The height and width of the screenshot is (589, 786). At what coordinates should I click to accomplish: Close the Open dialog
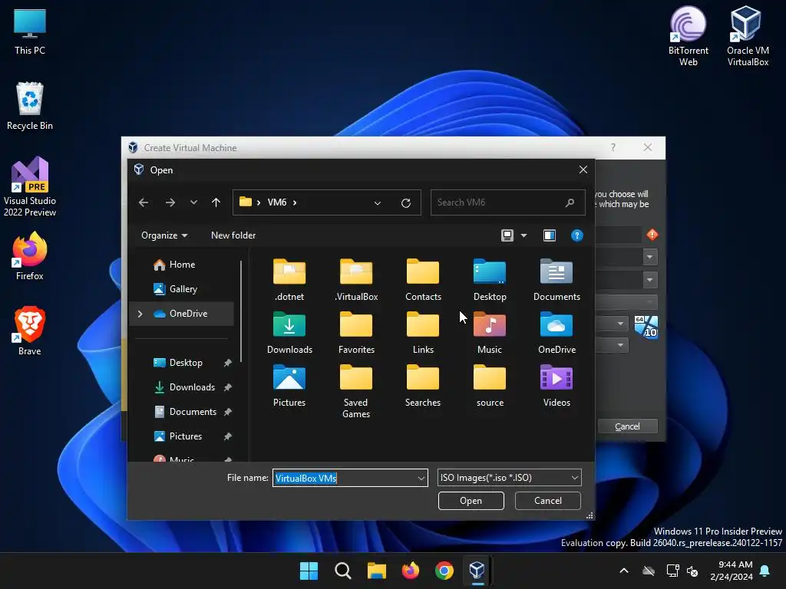click(x=583, y=169)
